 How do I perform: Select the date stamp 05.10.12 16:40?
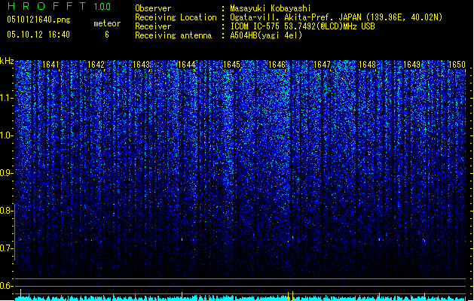coord(38,35)
